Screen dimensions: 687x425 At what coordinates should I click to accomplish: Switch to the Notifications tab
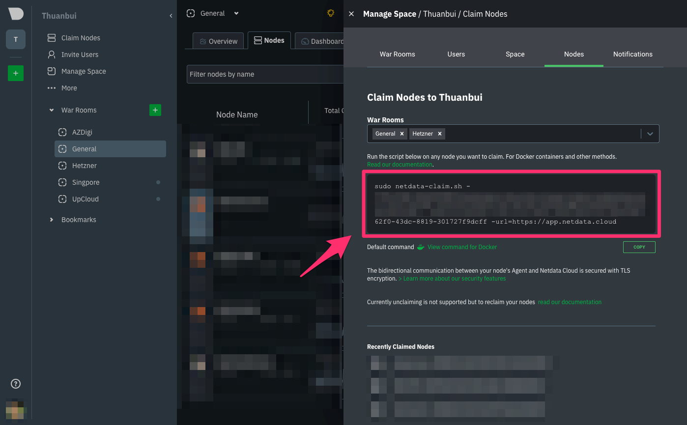632,54
